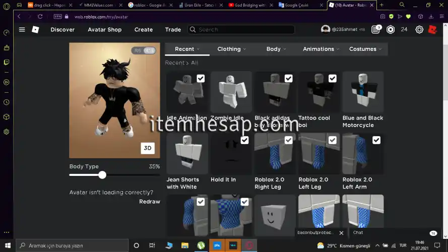Open the Costumes dropdown menu

click(x=365, y=49)
